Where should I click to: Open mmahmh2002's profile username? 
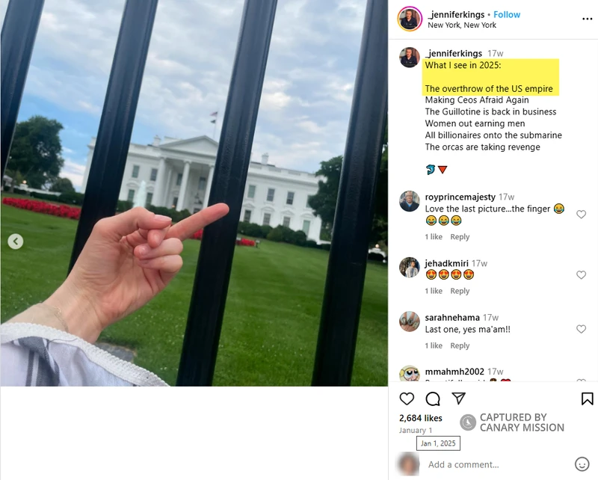click(454, 372)
